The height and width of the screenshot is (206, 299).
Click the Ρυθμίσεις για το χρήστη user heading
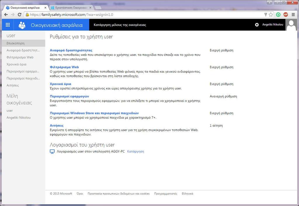(81, 37)
